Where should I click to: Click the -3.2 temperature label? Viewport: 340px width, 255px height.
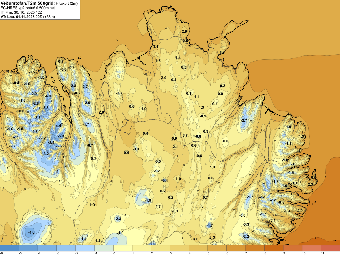46,154
